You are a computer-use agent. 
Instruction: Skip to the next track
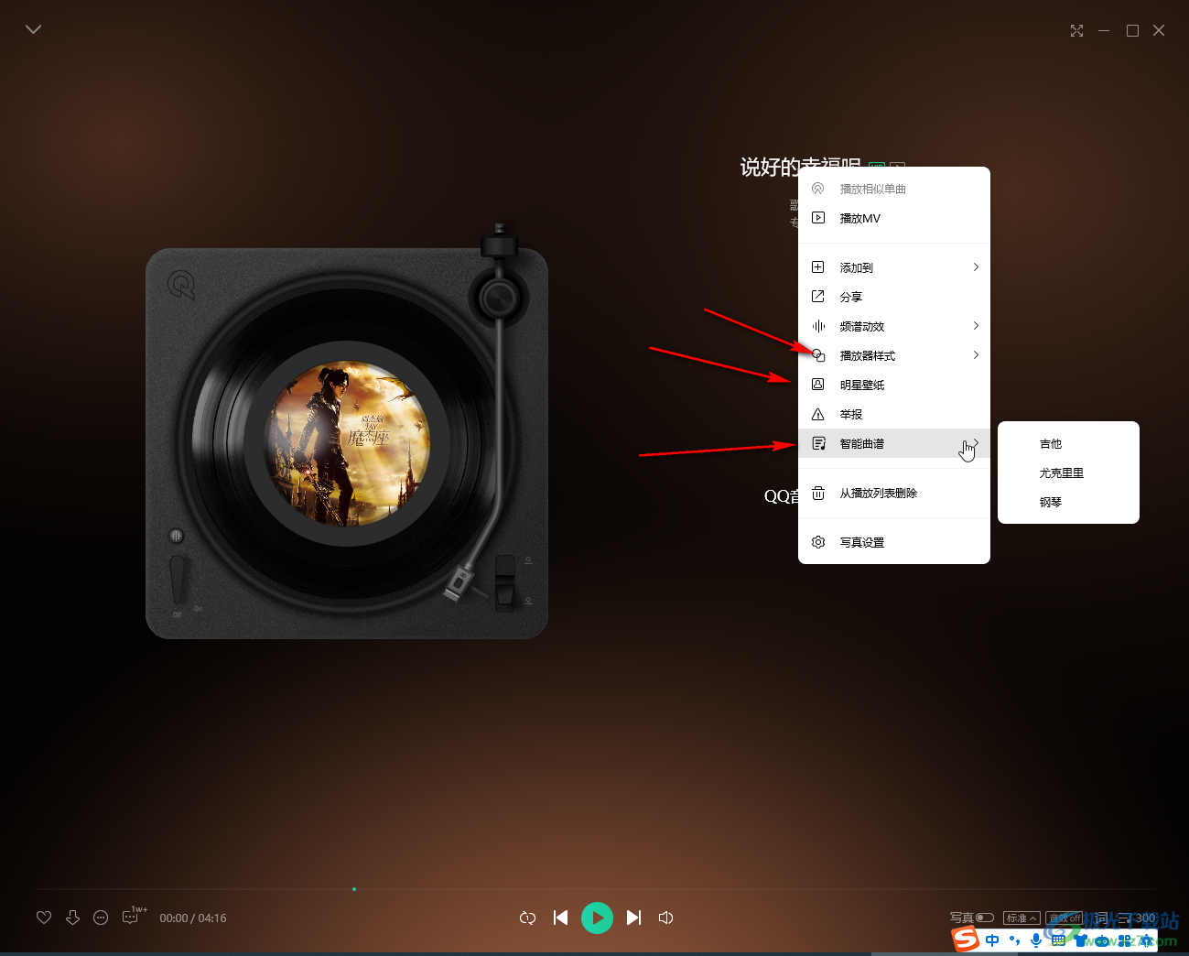click(633, 918)
